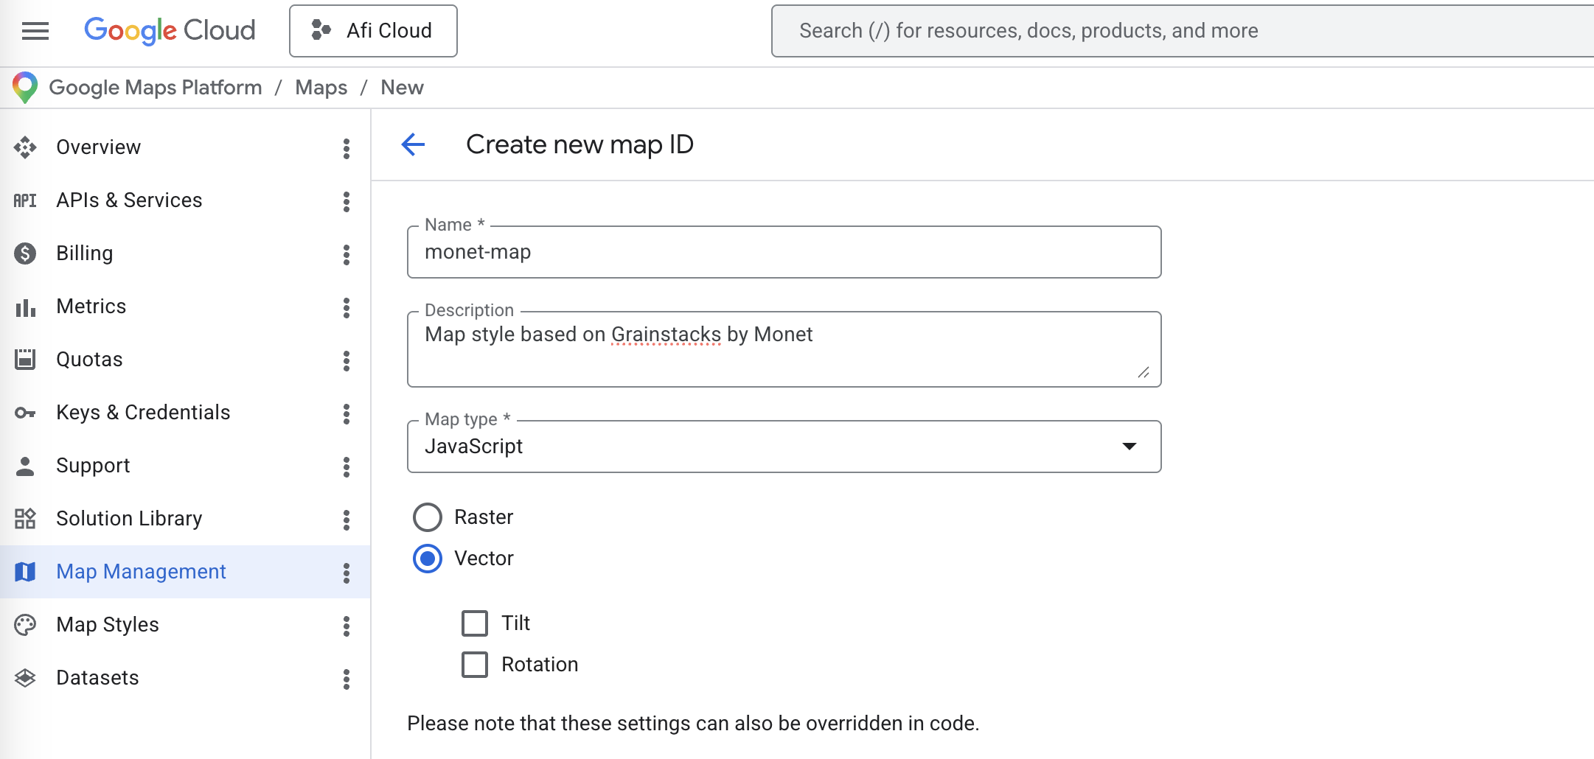Open Billing more options menu
1594x759 pixels.
pos(346,254)
